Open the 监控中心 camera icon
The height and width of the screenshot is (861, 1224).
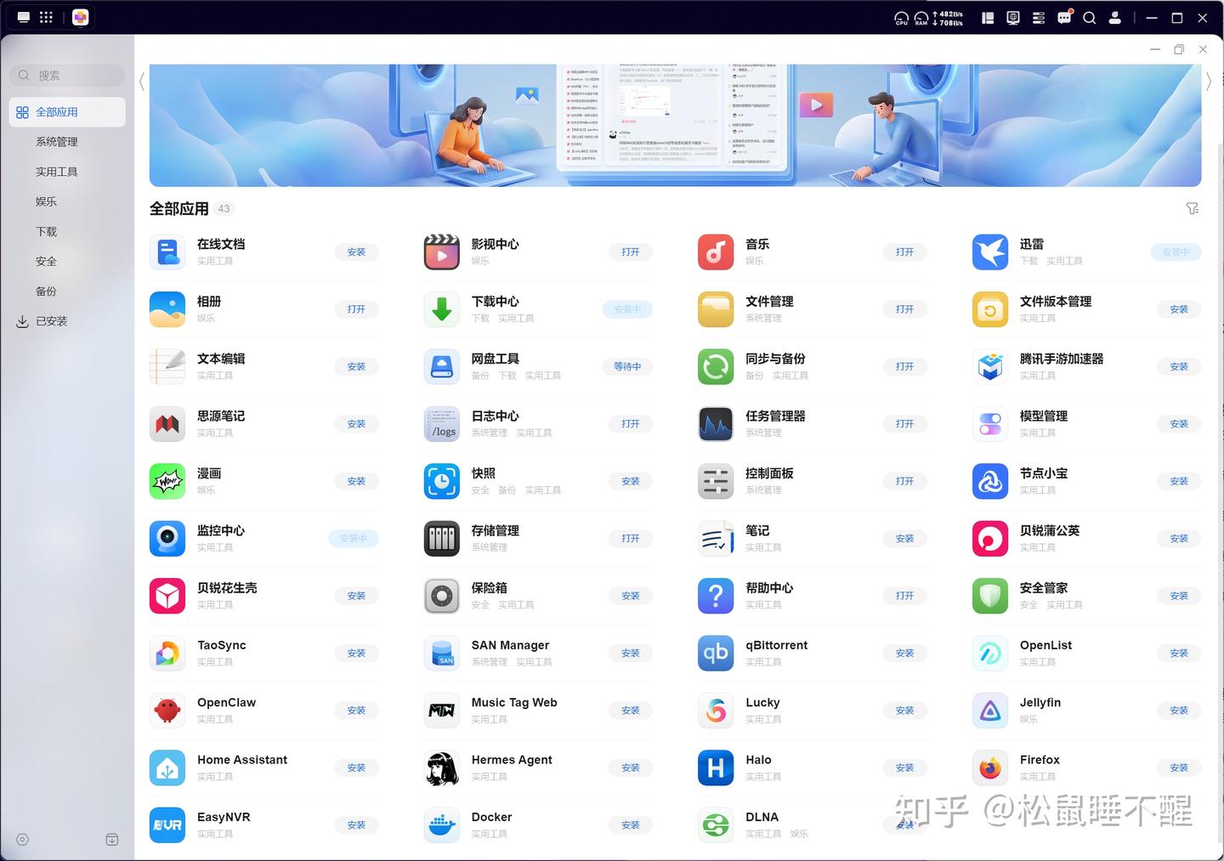(x=167, y=538)
